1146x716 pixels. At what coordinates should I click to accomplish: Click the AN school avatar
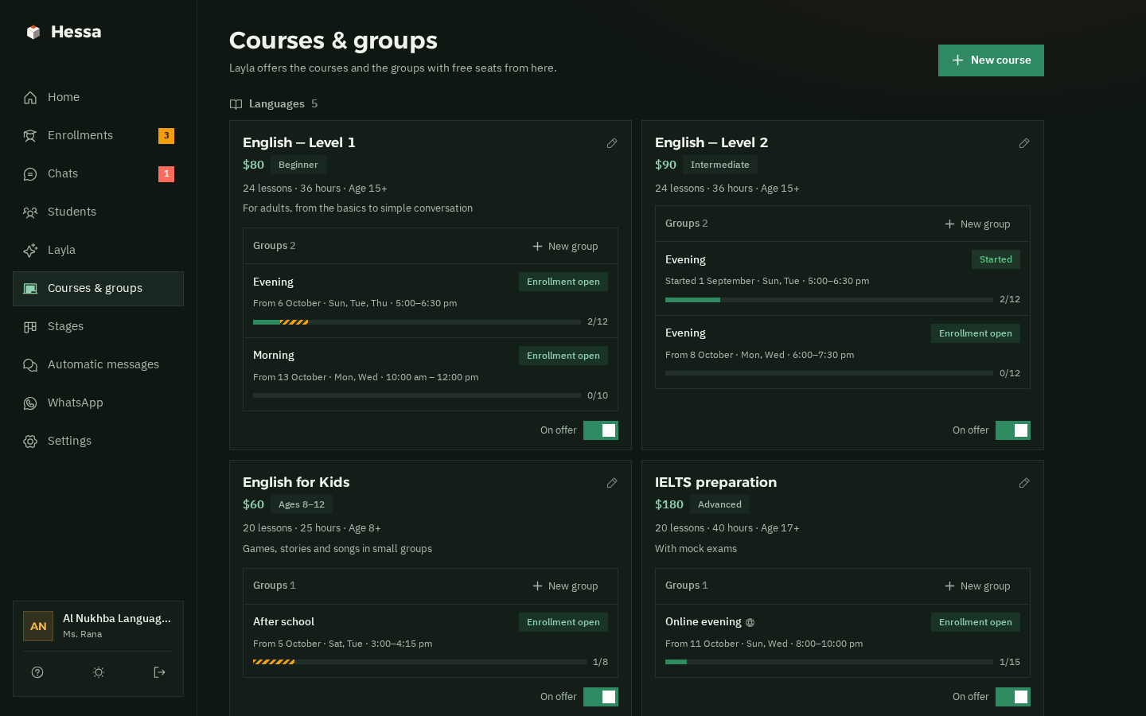(x=38, y=626)
